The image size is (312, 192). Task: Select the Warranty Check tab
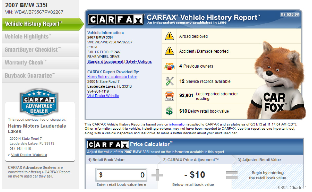tap(40, 63)
